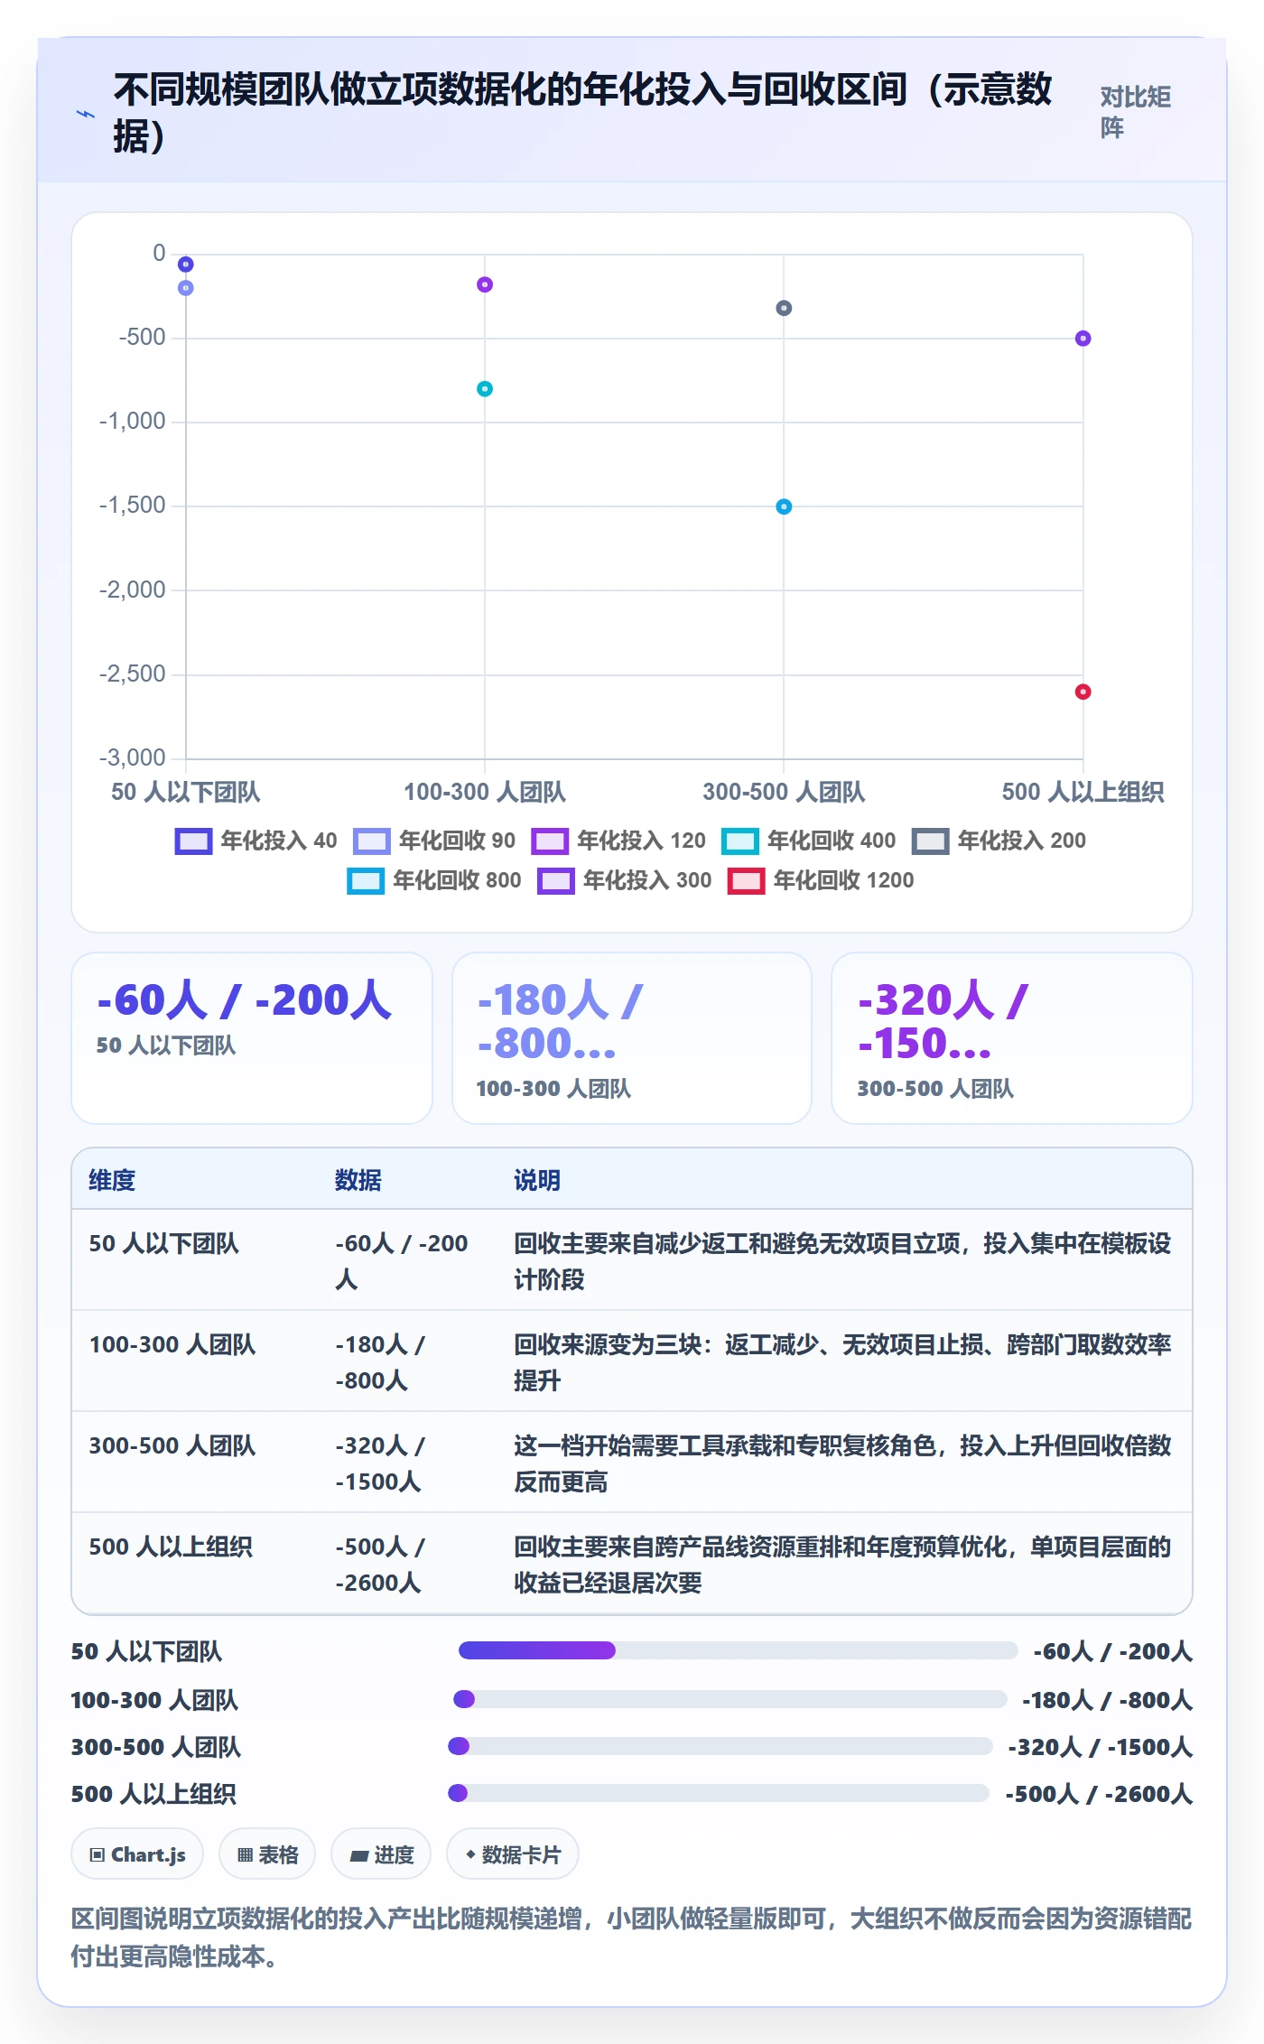The height and width of the screenshot is (2044, 1264).
Task: Open the 100-300 人团队 data card
Action: (632, 1038)
